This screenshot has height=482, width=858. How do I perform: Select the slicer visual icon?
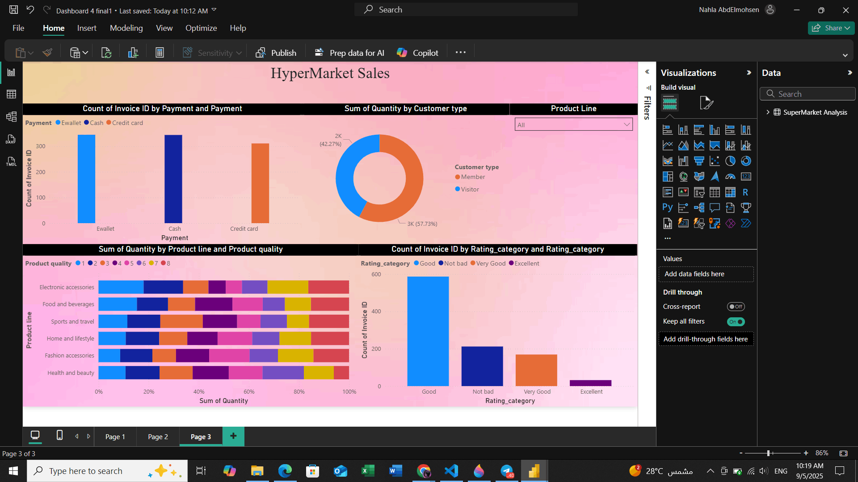coord(699,192)
